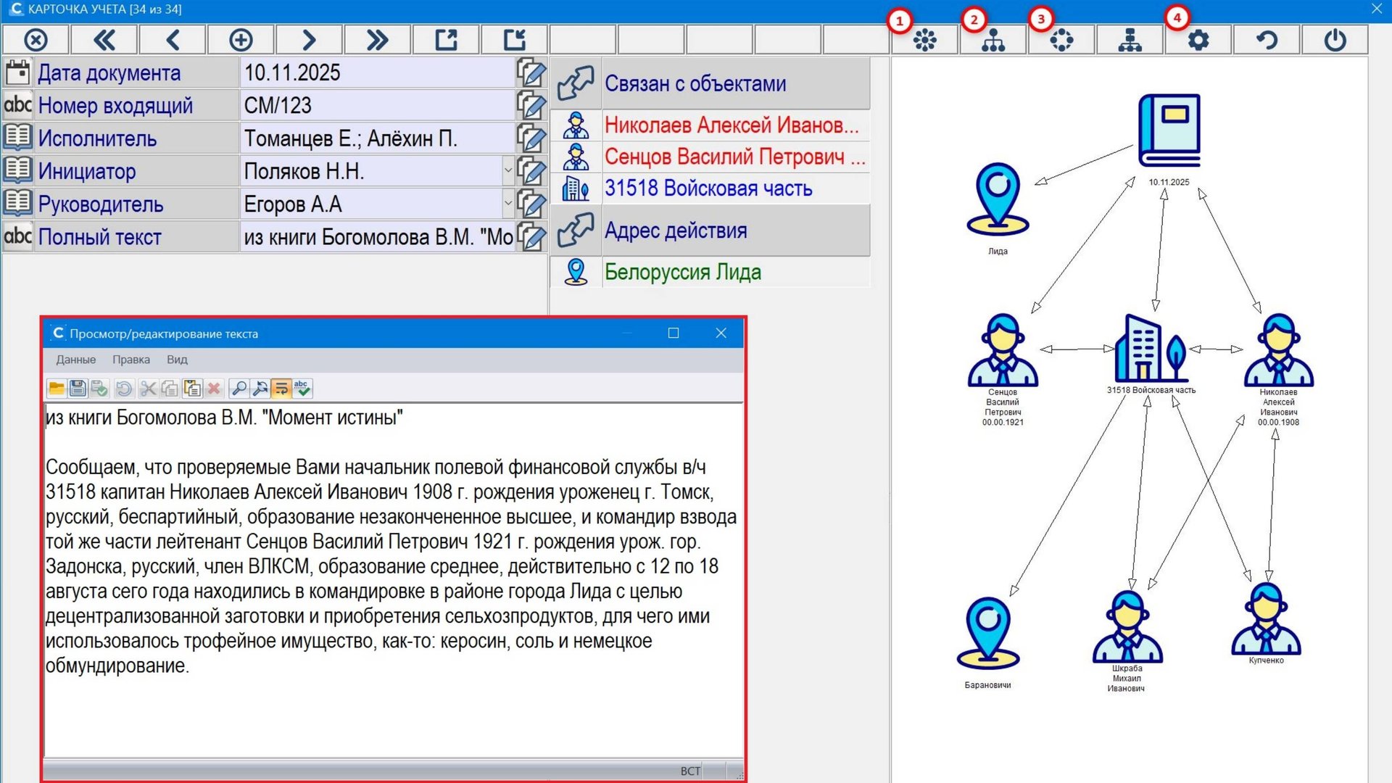Open the settings gear in the top toolbar
Viewport: 1392px width, 783px height.
tap(1198, 40)
